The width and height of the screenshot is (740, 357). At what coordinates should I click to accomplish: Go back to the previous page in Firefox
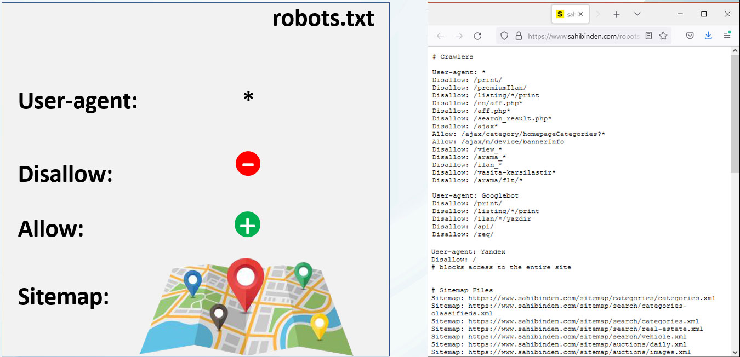440,36
